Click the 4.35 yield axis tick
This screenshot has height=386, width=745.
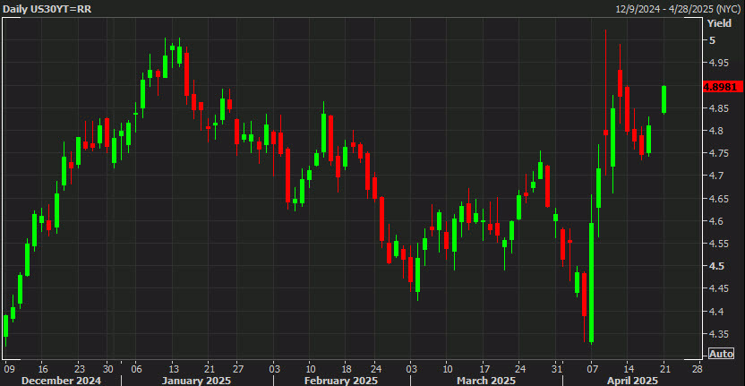point(717,334)
